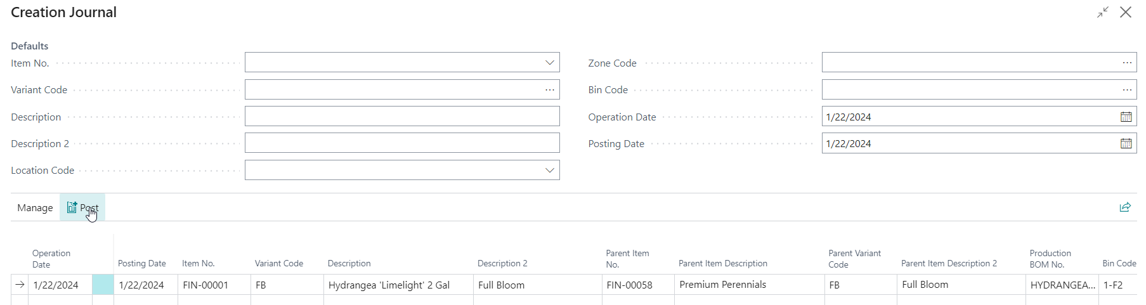Click the Posting Date column header
This screenshot has width=1146, height=305.
tap(141, 264)
